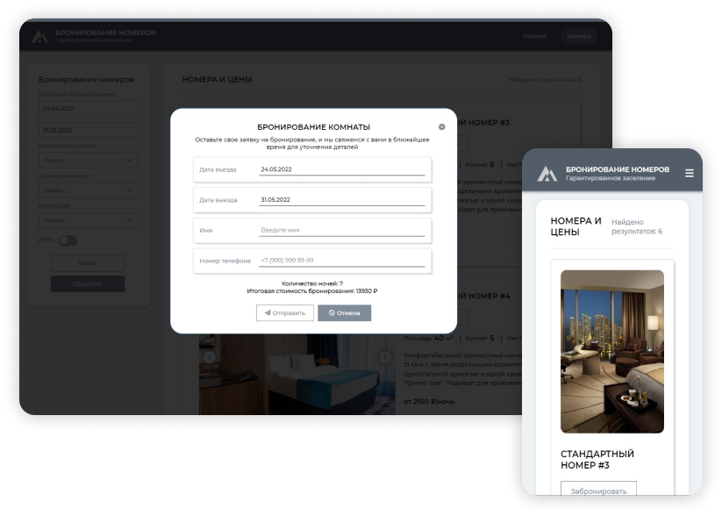The height and width of the screenshot is (516, 722).
Task: Click the НОМЕР #4 heading behind the modal
Action: [484, 296]
